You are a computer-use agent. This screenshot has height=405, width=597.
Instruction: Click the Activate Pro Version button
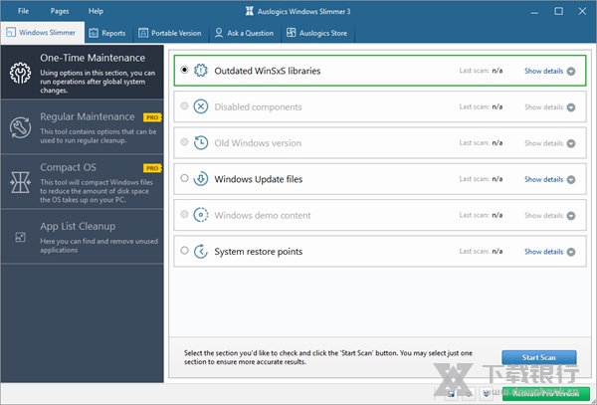point(546,393)
